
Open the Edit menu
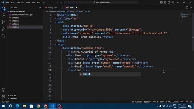(12, 2)
